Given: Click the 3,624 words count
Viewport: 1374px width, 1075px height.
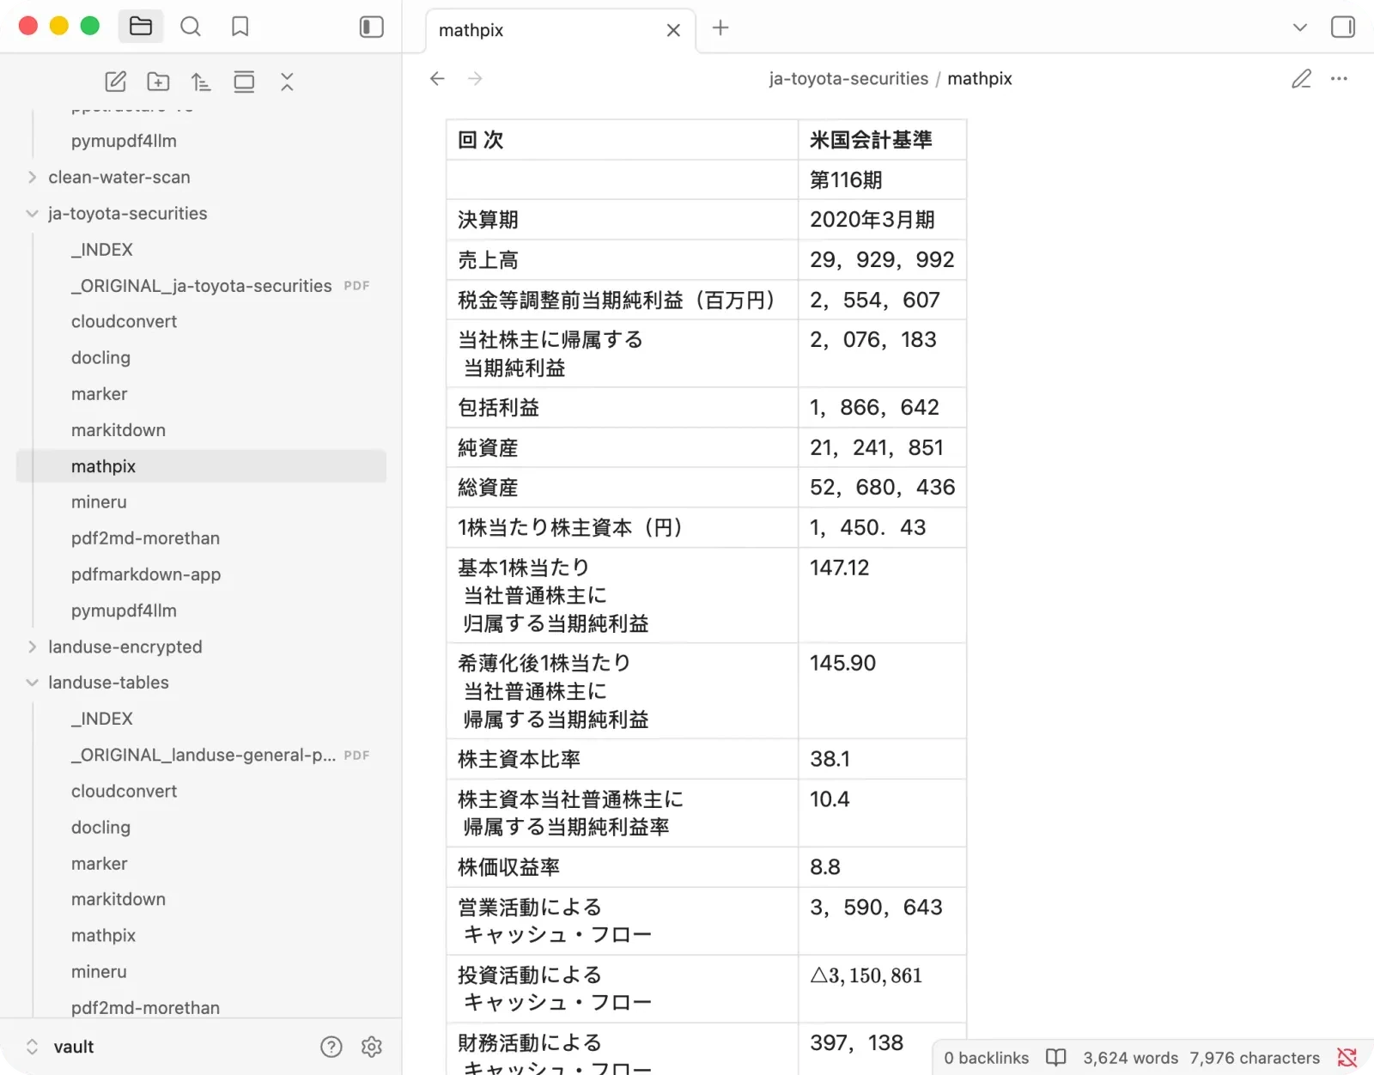Looking at the screenshot, I should click(1130, 1058).
